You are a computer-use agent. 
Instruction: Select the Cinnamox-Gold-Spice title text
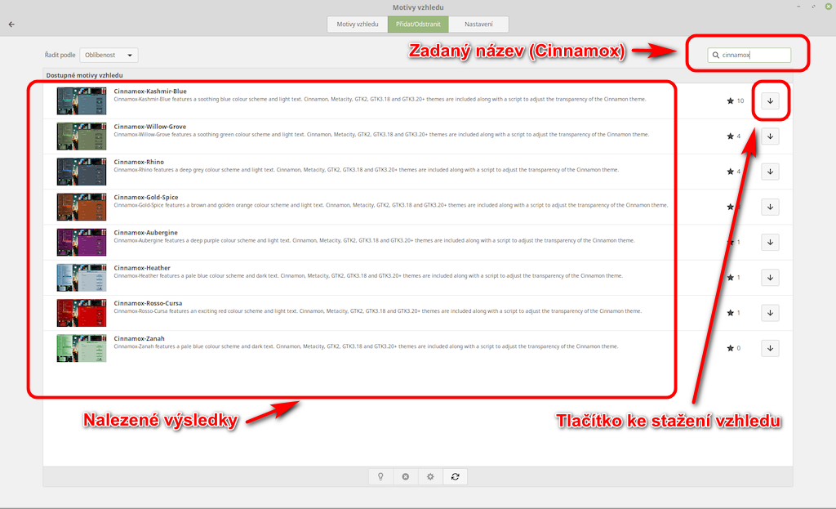click(x=146, y=198)
